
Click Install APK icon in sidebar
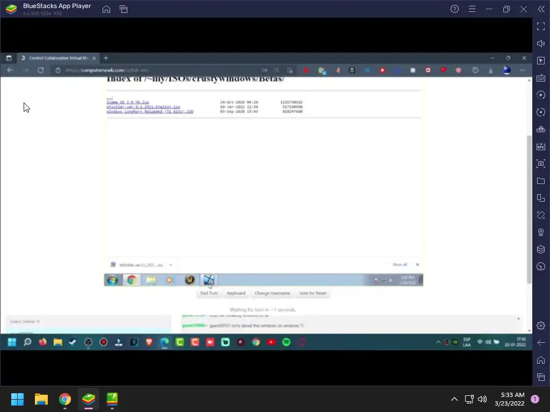pyautogui.click(x=541, y=146)
